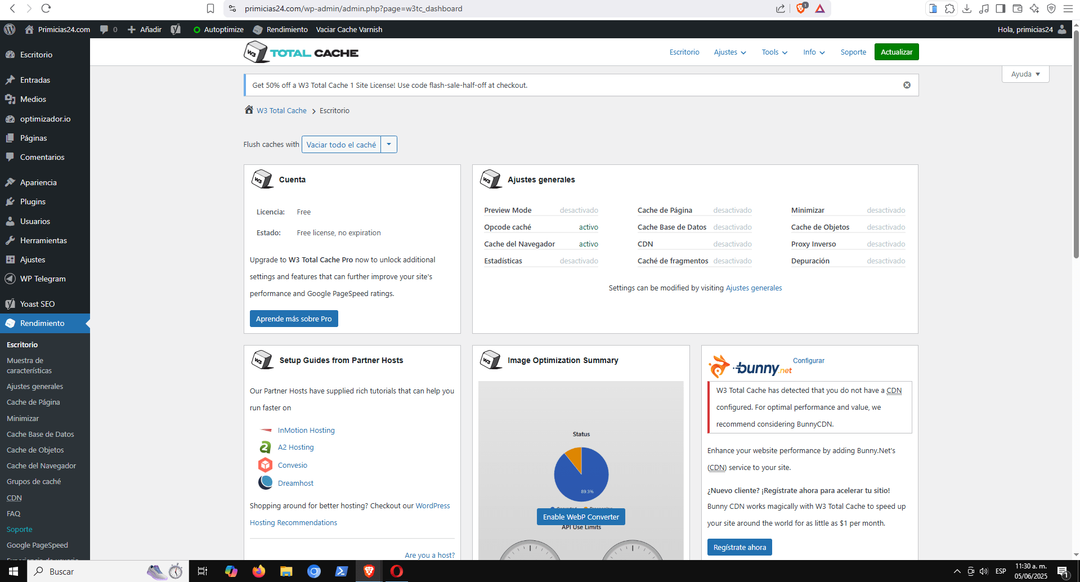Click Vaciar todo el caché button
Viewport: 1080px width, 582px height.
pos(341,145)
